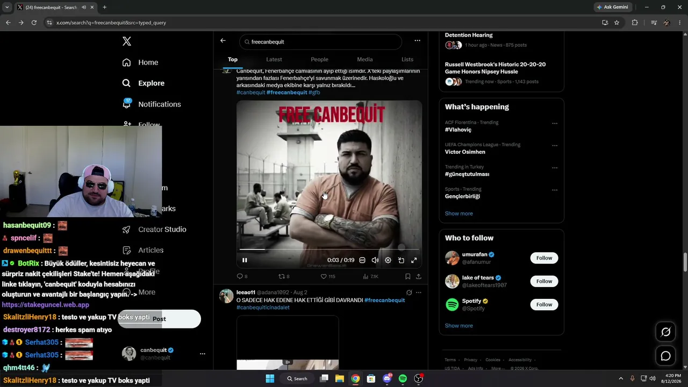The height and width of the screenshot is (387, 688).
Task: Switch to the People tab
Action: coord(320,60)
